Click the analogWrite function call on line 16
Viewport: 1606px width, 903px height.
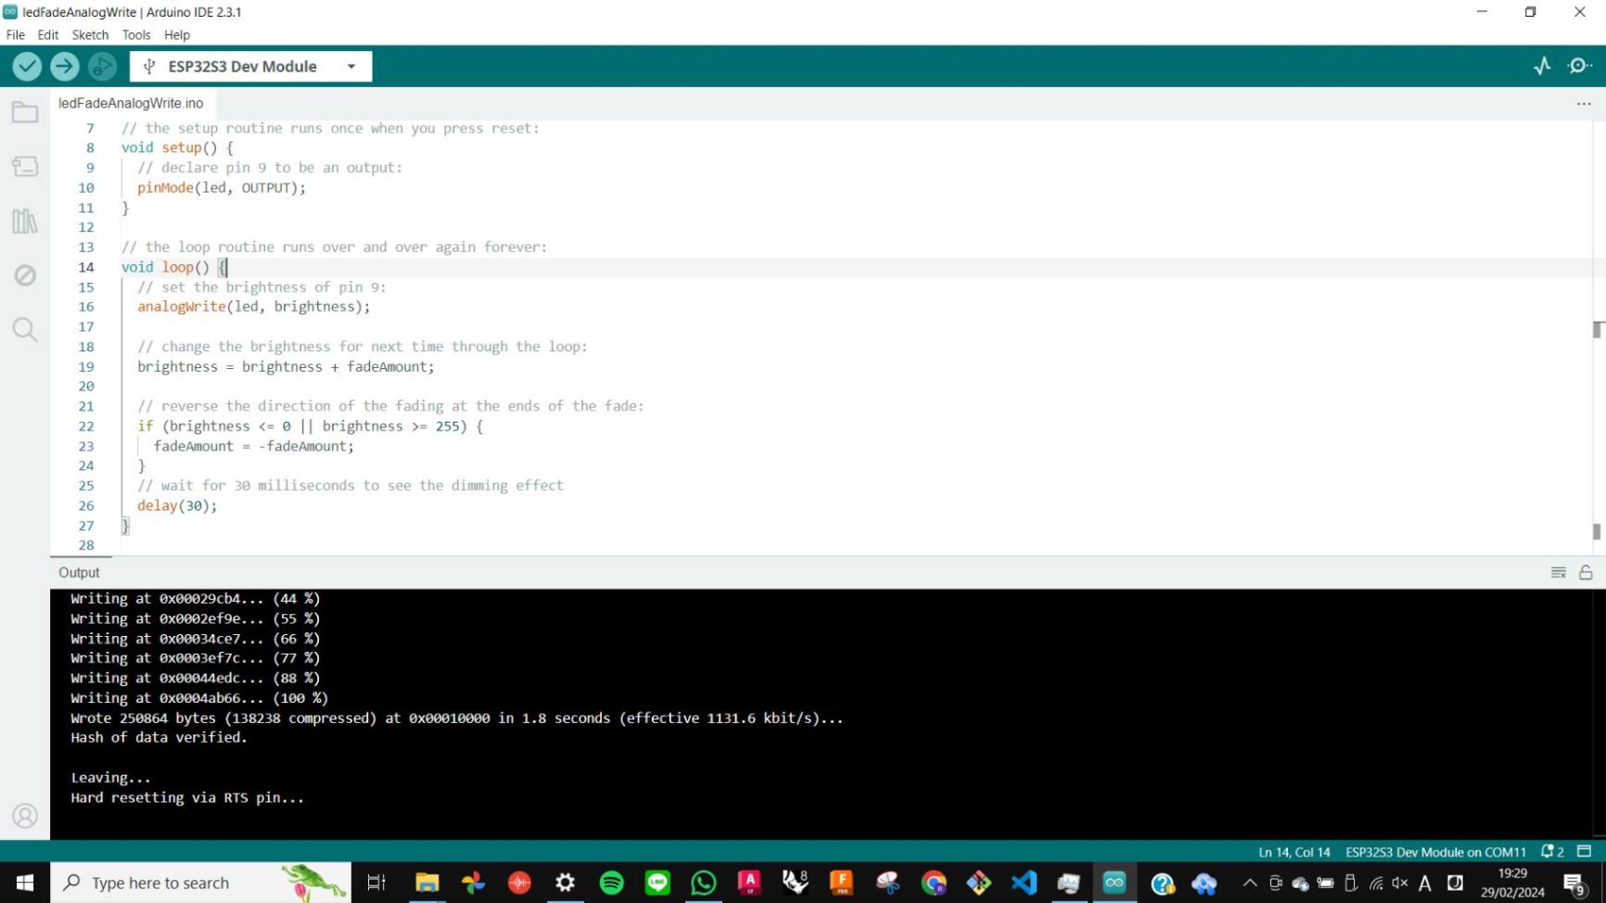point(182,307)
